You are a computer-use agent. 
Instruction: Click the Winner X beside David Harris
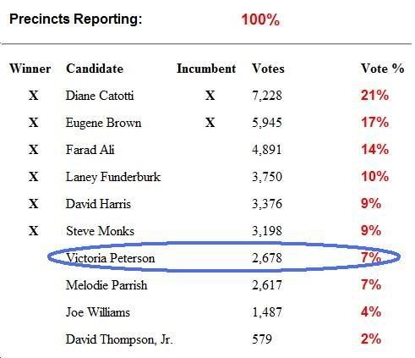click(34, 204)
